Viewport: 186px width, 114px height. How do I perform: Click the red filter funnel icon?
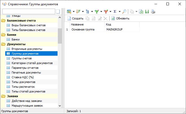click(x=106, y=12)
